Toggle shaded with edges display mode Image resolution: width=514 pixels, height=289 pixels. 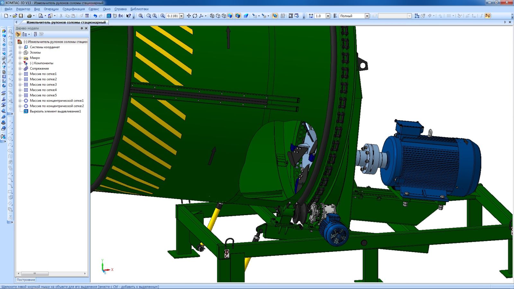point(238,16)
